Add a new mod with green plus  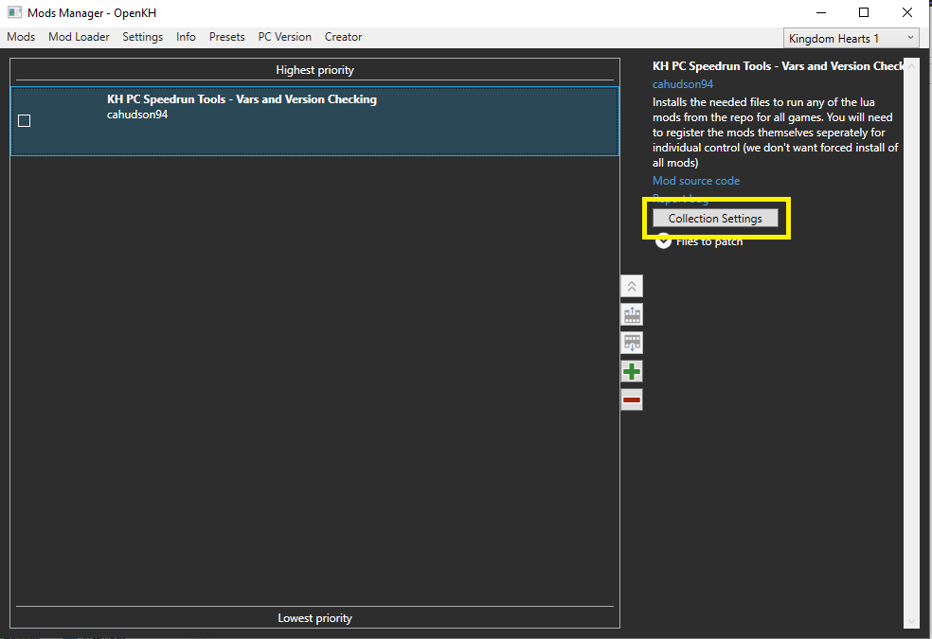coord(631,372)
